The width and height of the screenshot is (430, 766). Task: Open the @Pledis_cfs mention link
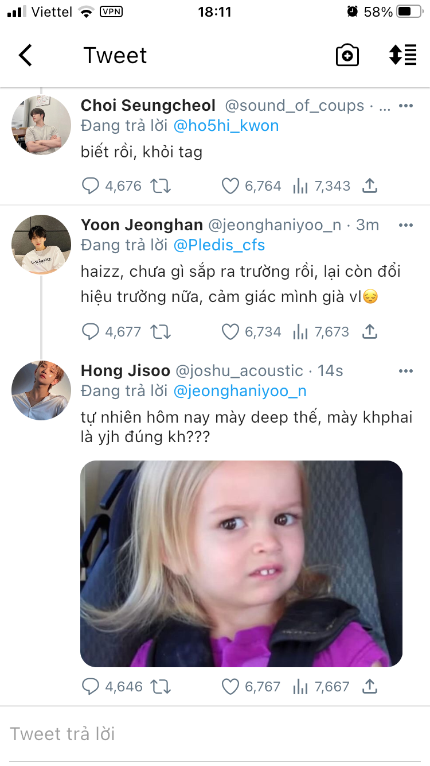219,245
